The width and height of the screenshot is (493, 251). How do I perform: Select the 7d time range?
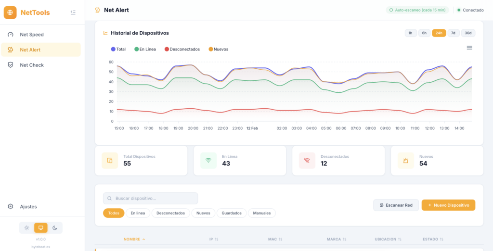pos(453,33)
